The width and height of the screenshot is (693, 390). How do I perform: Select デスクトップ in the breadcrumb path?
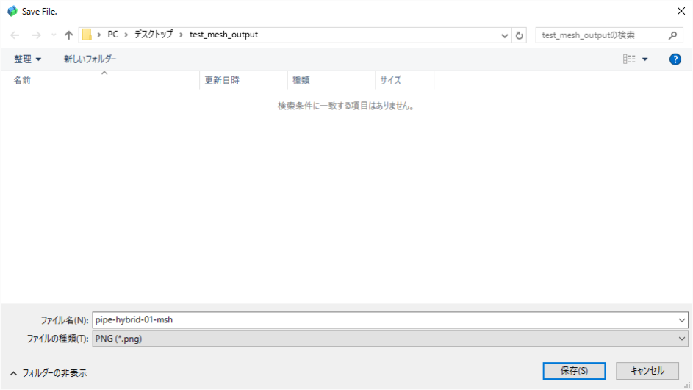tap(154, 35)
